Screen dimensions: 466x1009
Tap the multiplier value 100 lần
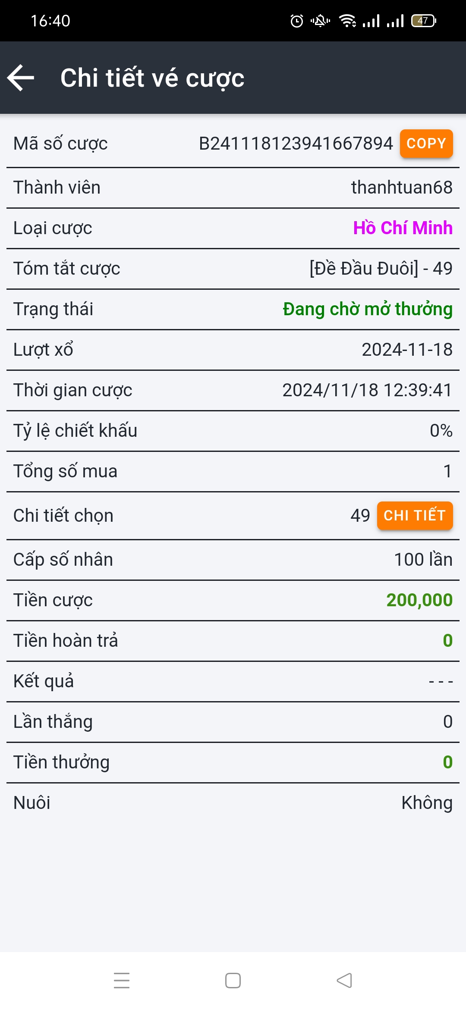(x=423, y=560)
